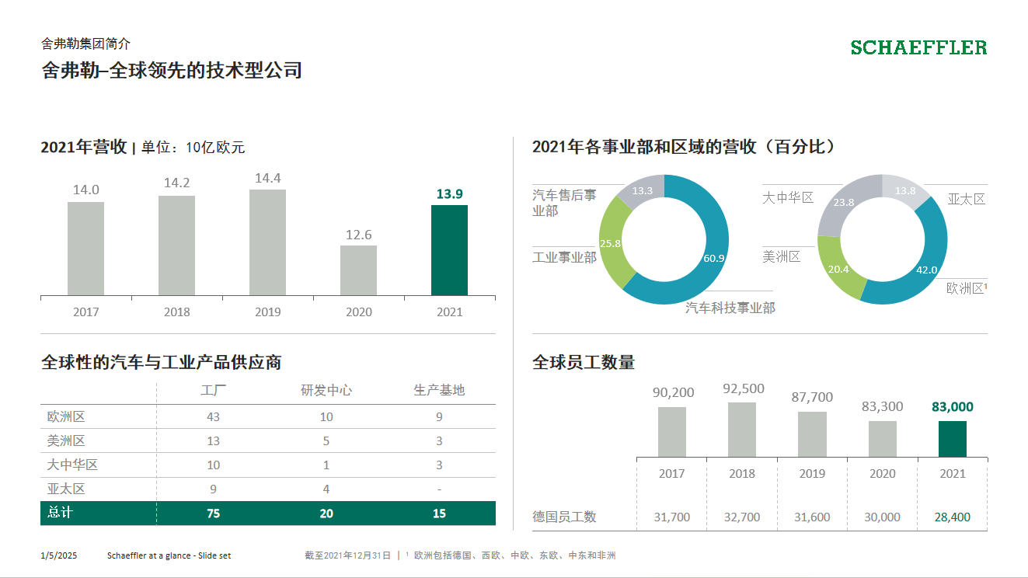Click the footer date 1/5/2025
The height and width of the screenshot is (578, 1028).
click(x=59, y=555)
